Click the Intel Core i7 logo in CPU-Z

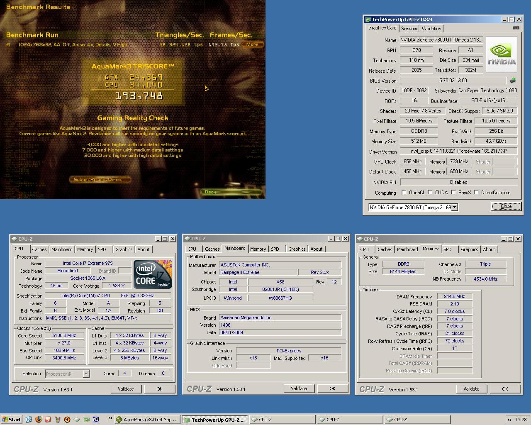click(153, 274)
